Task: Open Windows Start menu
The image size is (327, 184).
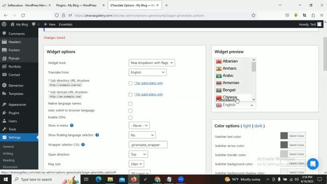Action: pyautogui.click(x=6, y=179)
